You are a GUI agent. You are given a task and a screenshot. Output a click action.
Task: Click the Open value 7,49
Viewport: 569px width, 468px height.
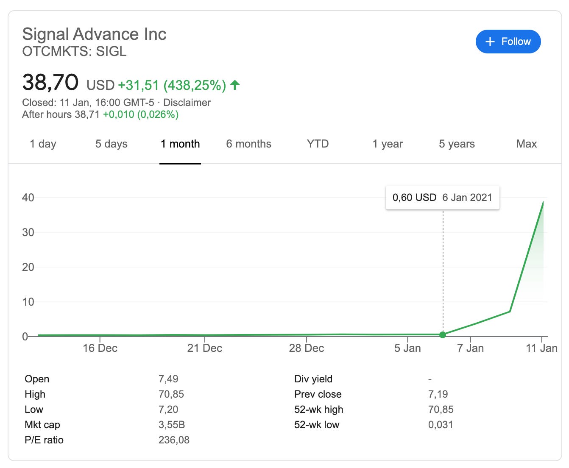click(x=168, y=379)
